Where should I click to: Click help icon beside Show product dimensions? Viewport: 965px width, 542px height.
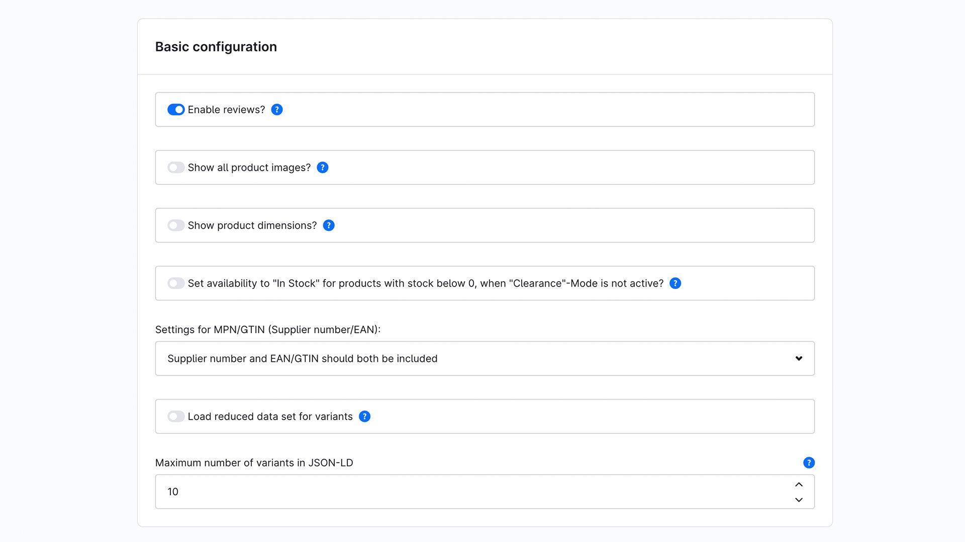(x=329, y=225)
